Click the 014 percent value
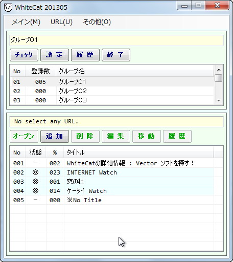 (x=55, y=191)
